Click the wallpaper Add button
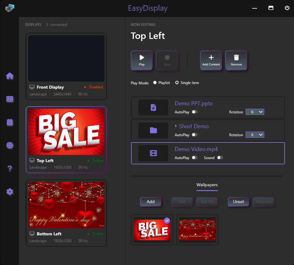294x265 pixels. [151, 202]
